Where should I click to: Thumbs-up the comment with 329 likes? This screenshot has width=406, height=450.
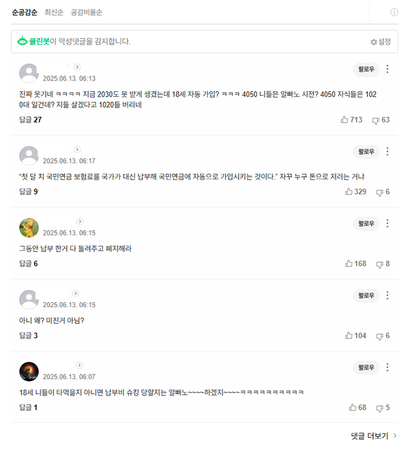[349, 192]
